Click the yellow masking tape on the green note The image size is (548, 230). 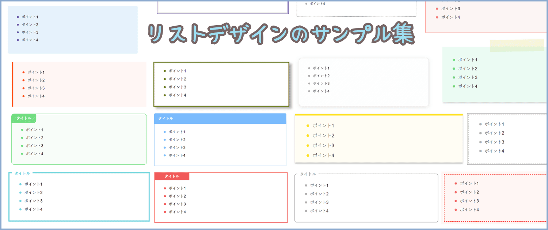coord(517,45)
